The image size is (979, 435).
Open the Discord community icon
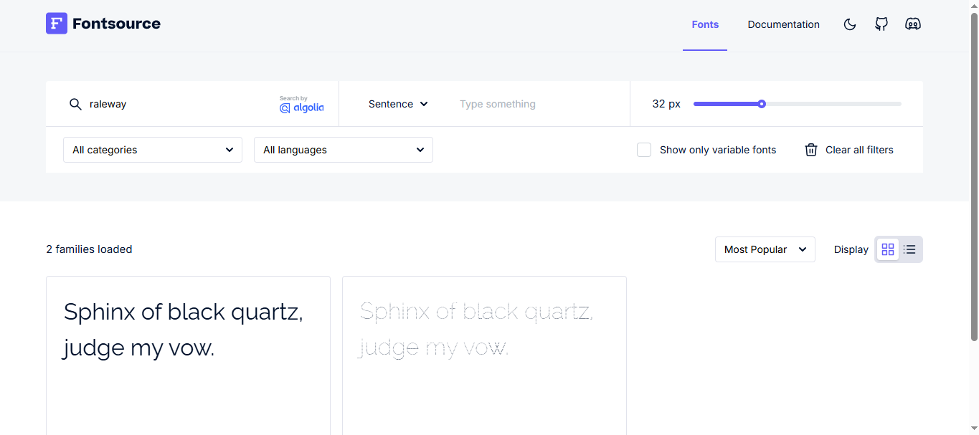(x=913, y=24)
